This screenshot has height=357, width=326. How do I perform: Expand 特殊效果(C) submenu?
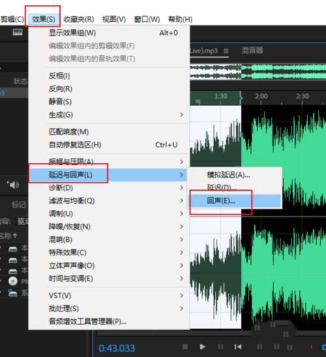tap(109, 253)
